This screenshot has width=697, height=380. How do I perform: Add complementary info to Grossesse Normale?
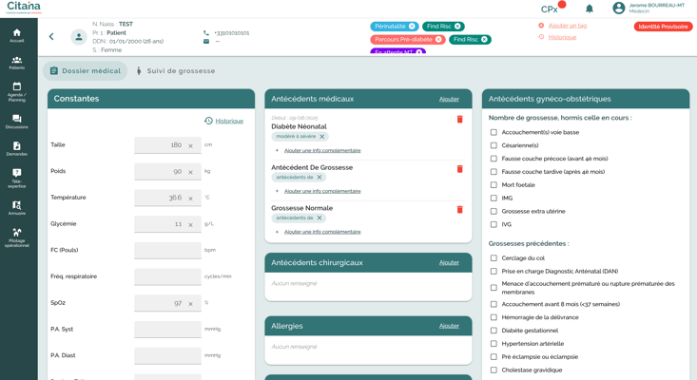[x=322, y=232]
